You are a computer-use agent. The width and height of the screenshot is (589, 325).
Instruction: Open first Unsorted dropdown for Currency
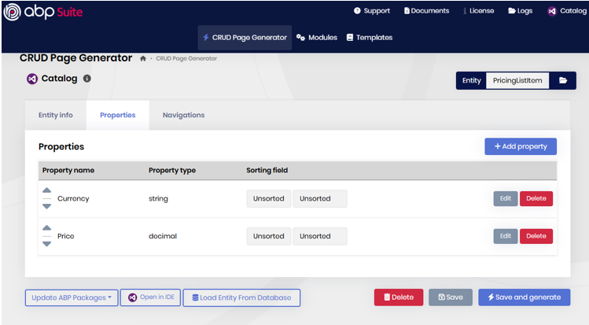tap(269, 199)
